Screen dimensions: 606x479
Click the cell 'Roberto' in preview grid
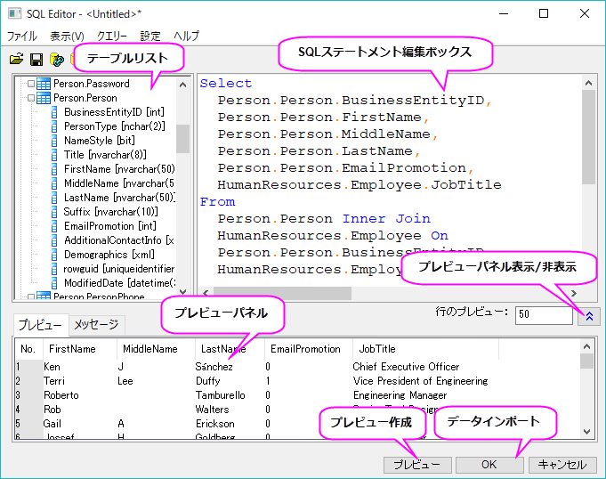click(x=61, y=395)
